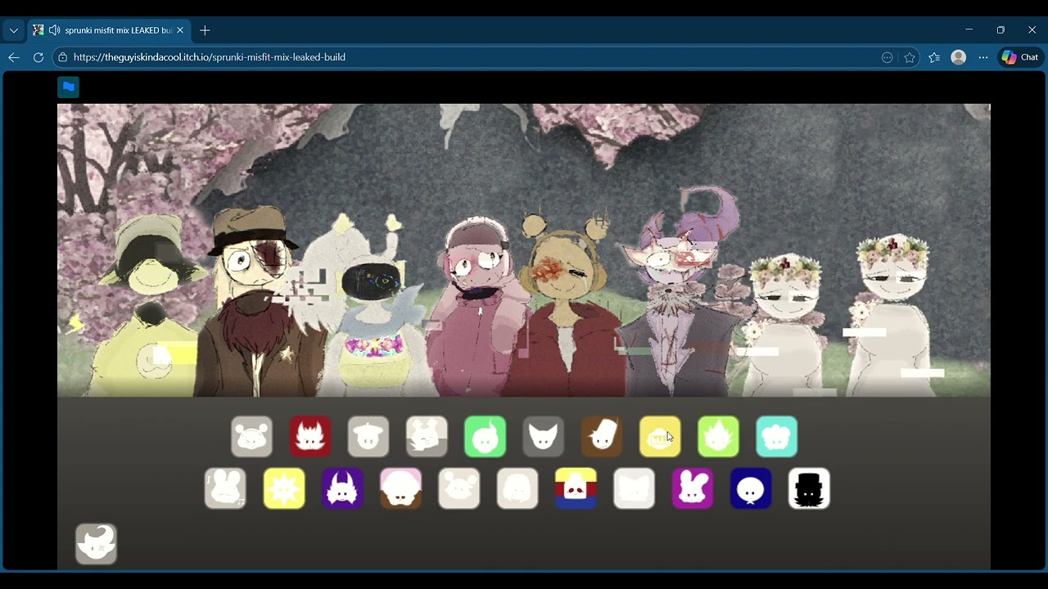The image size is (1048, 589).
Task: Pick the purple horned character icon
Action: (342, 488)
